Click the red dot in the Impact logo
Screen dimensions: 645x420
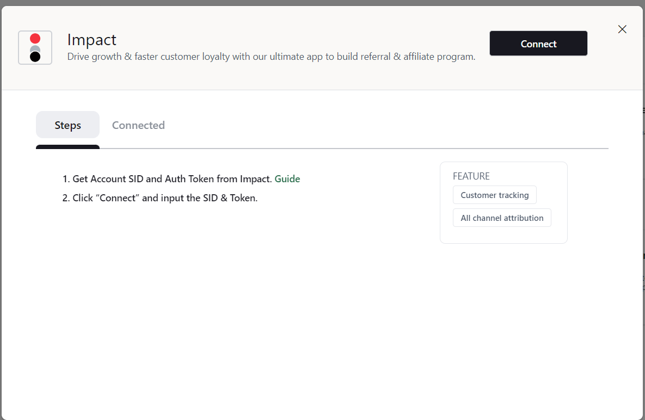(x=35, y=38)
